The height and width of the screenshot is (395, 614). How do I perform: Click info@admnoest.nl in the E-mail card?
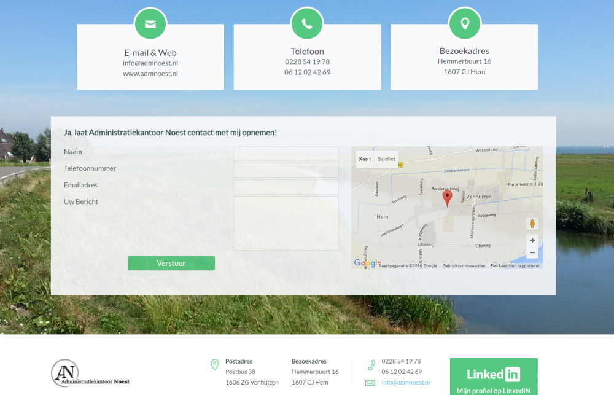(150, 63)
